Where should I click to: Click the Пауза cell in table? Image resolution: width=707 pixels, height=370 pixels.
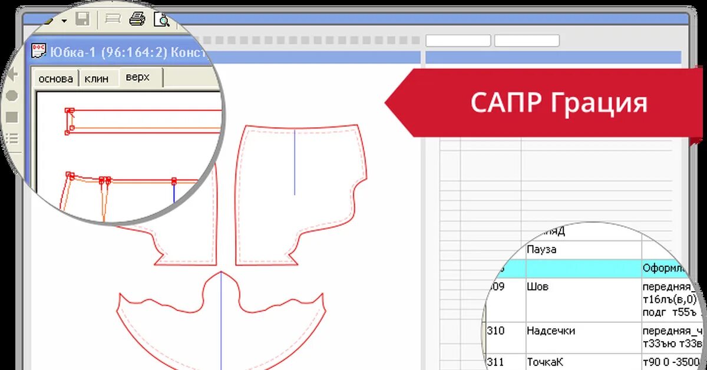click(x=541, y=249)
